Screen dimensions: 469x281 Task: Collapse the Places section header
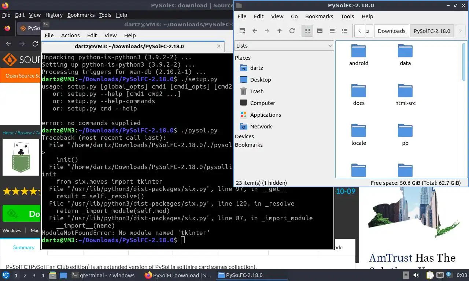(x=243, y=57)
